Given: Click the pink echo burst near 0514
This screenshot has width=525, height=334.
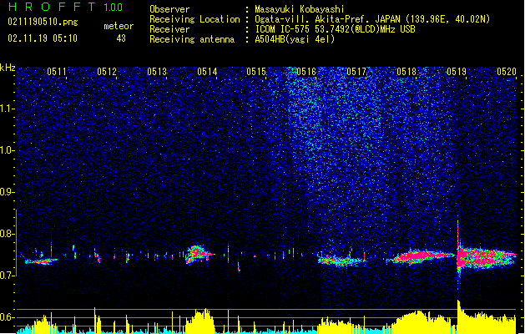Looking at the screenshot, I should tap(198, 253).
